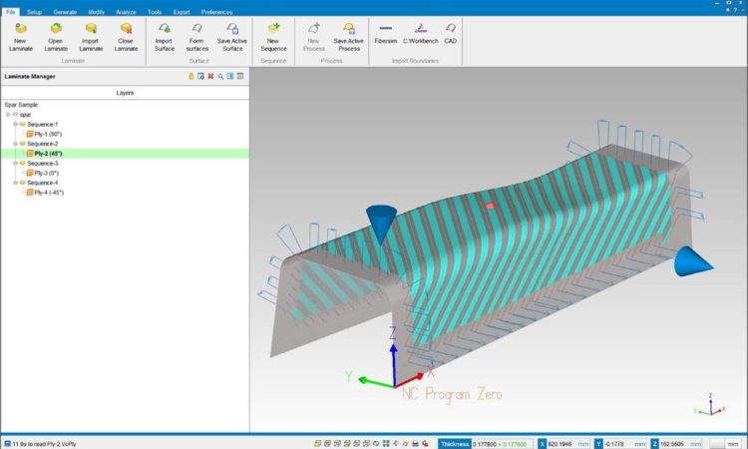Click the magnifier search icon in Laminate Manager
Viewport: 748px width, 449px height.
point(220,77)
